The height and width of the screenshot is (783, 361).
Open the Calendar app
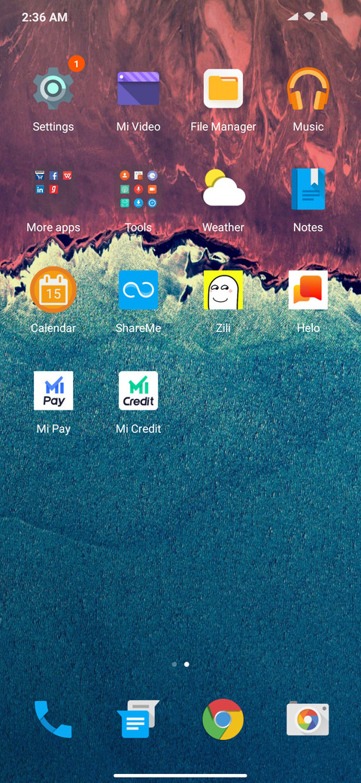point(53,290)
